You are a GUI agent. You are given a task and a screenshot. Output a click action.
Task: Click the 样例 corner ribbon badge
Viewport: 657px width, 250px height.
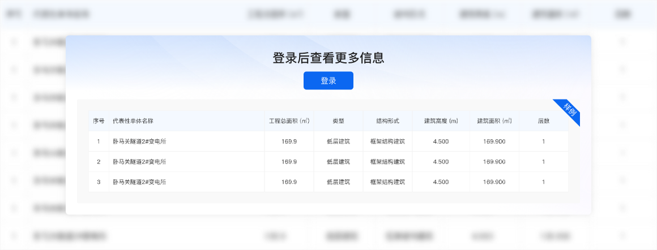click(x=569, y=111)
